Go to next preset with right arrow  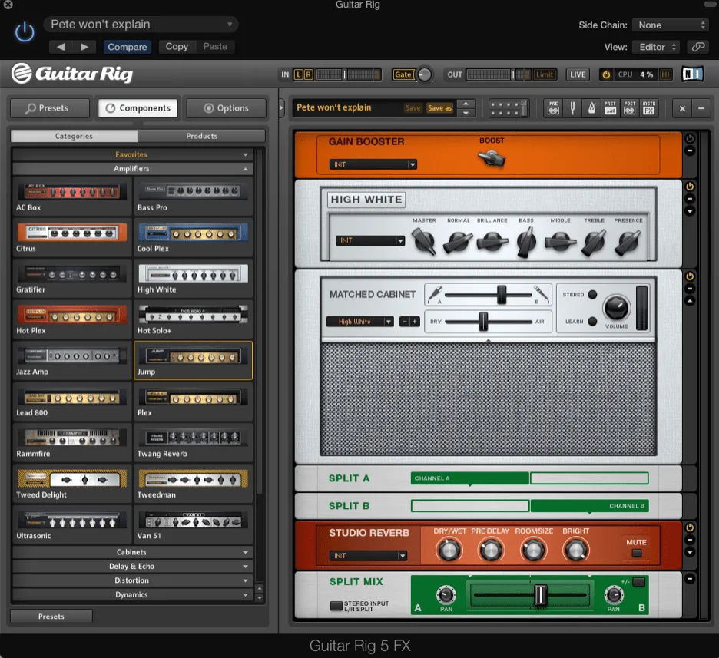coord(84,47)
